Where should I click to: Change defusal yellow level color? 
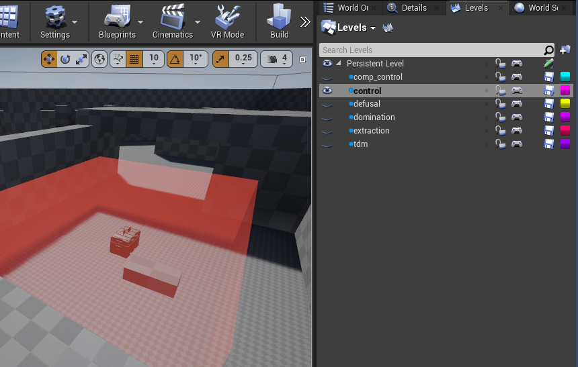[565, 103]
